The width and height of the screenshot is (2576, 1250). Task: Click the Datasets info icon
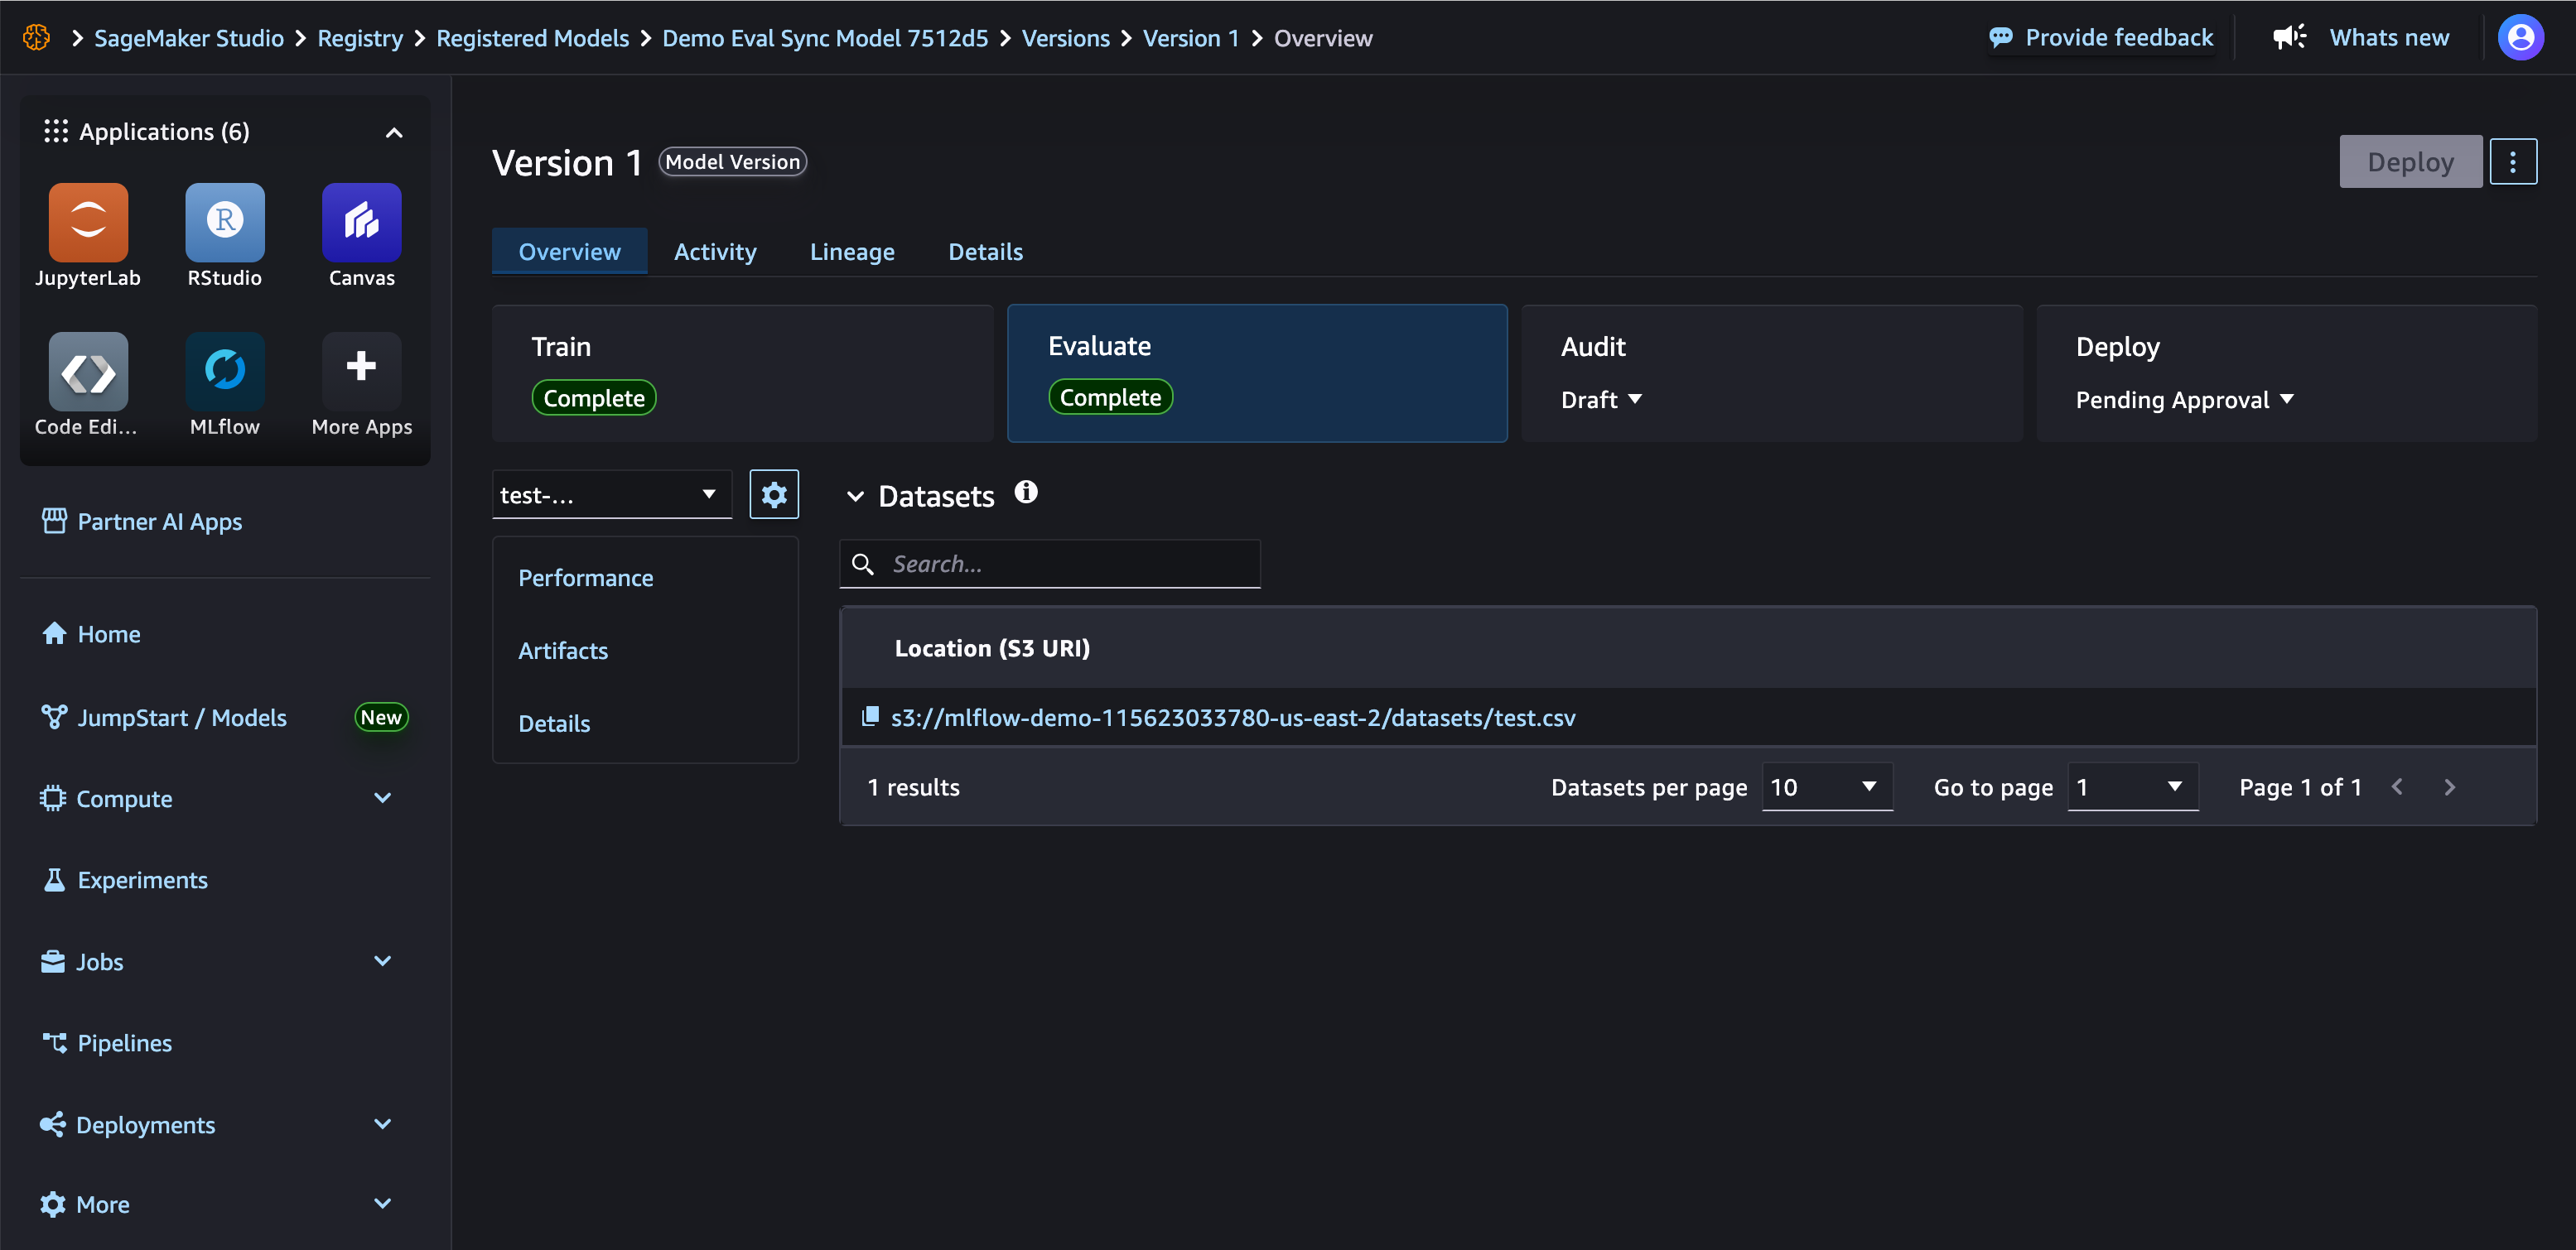point(1026,493)
